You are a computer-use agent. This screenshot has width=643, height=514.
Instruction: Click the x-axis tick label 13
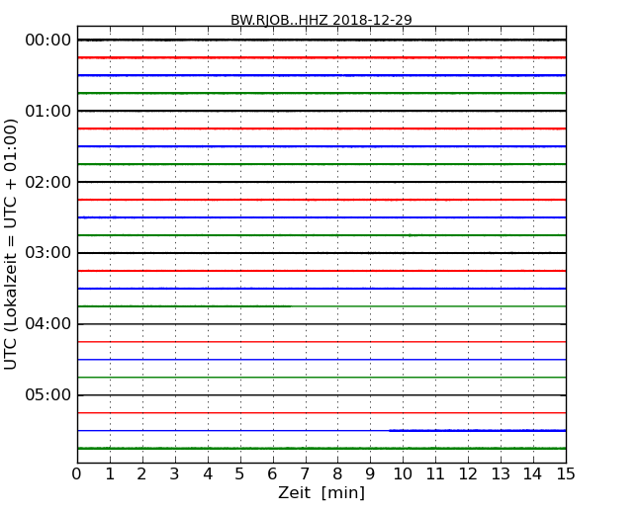click(x=501, y=474)
